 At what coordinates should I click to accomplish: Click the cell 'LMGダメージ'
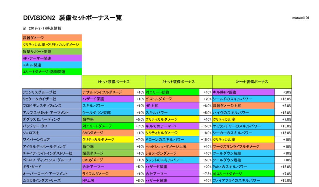(x=108, y=160)
